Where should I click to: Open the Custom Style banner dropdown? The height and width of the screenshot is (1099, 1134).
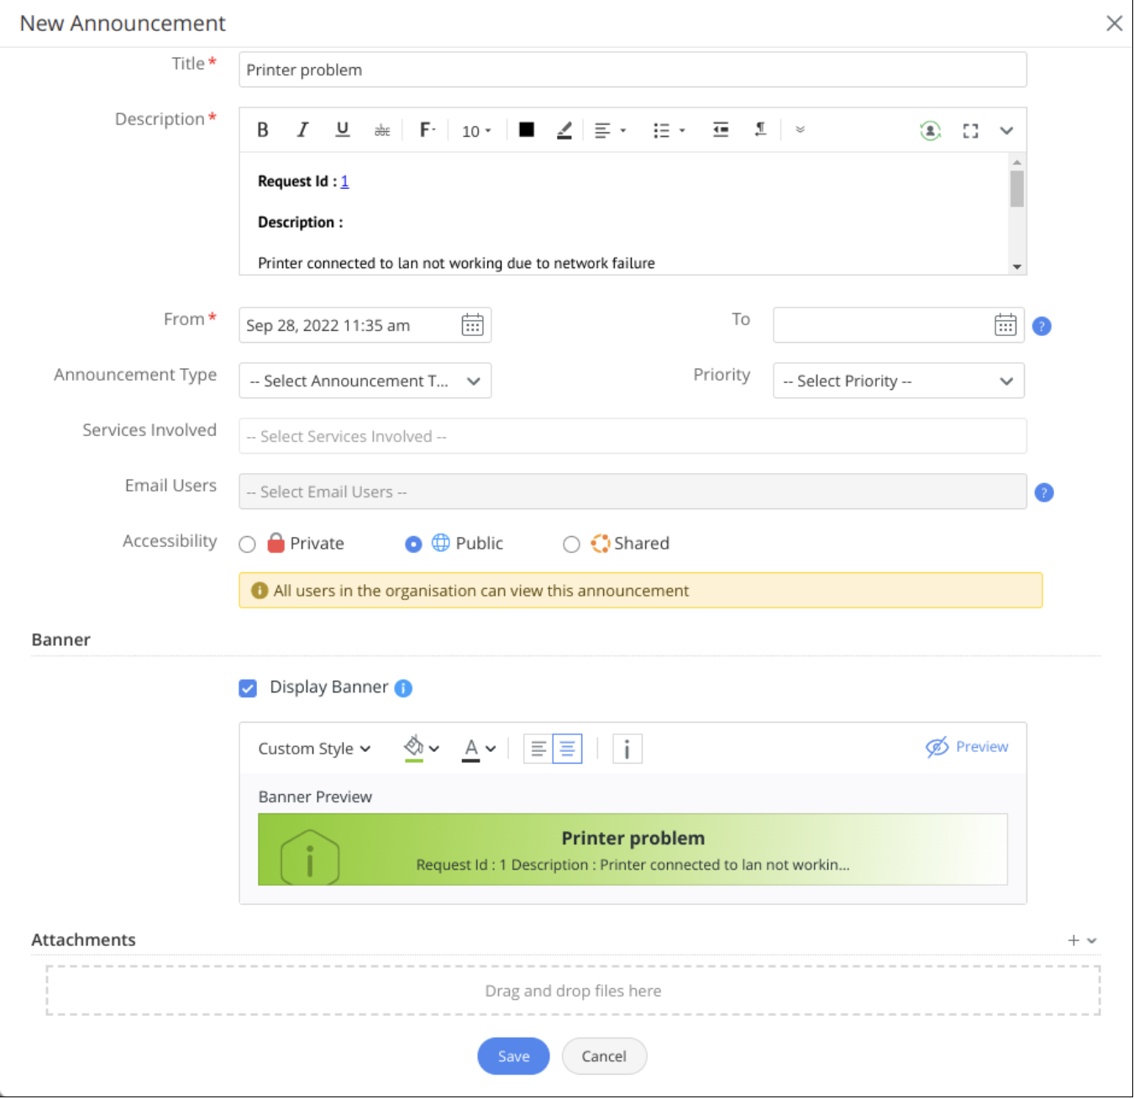click(314, 749)
